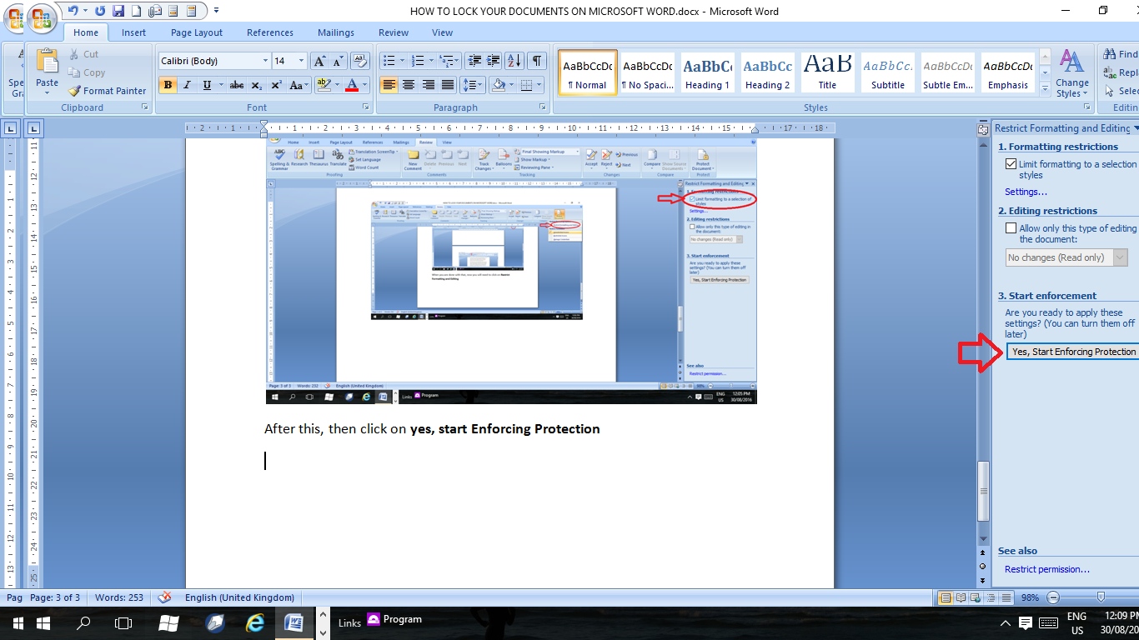Open the Action Center notifications icon
Screen dimensions: 1139x640
point(1026,622)
